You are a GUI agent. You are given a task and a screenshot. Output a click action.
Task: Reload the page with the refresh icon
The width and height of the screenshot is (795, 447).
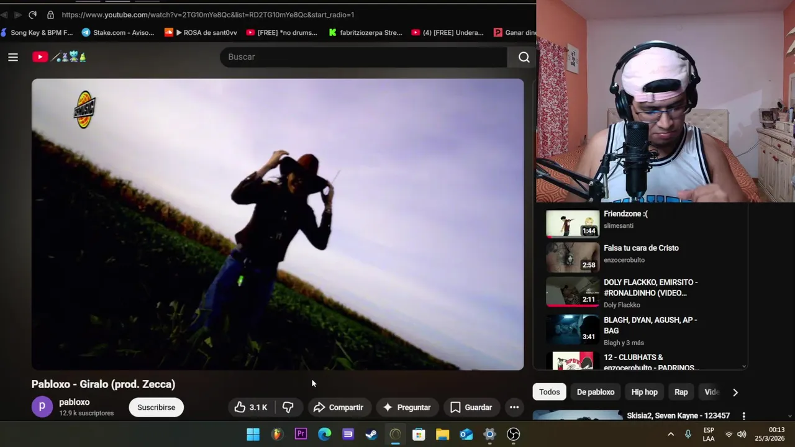point(32,14)
